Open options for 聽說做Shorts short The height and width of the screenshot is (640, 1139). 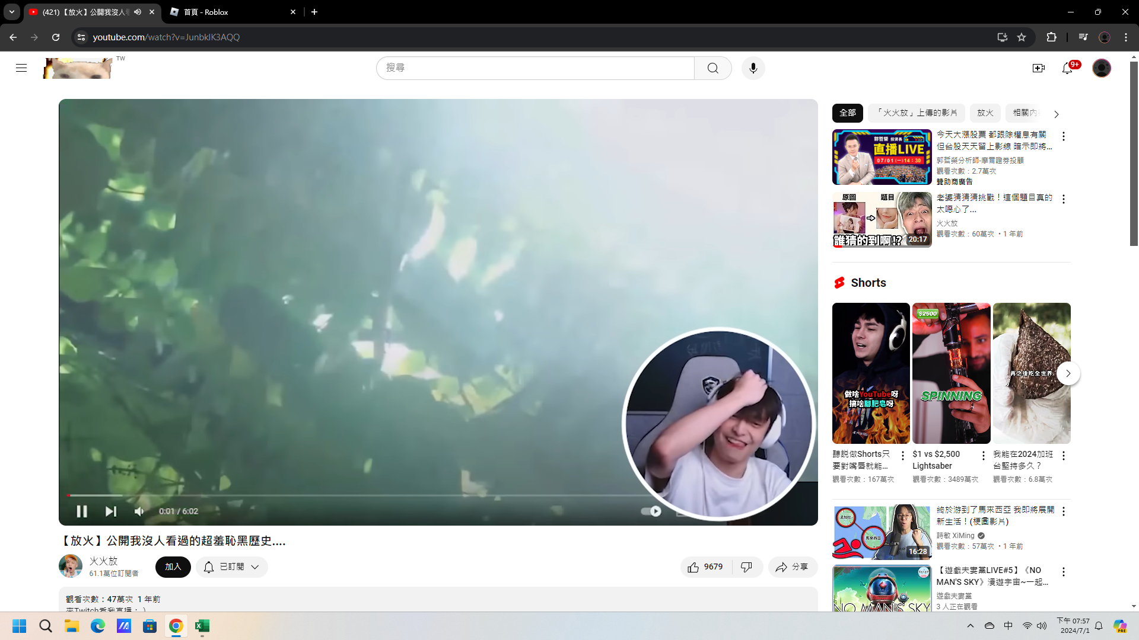pyautogui.click(x=902, y=456)
